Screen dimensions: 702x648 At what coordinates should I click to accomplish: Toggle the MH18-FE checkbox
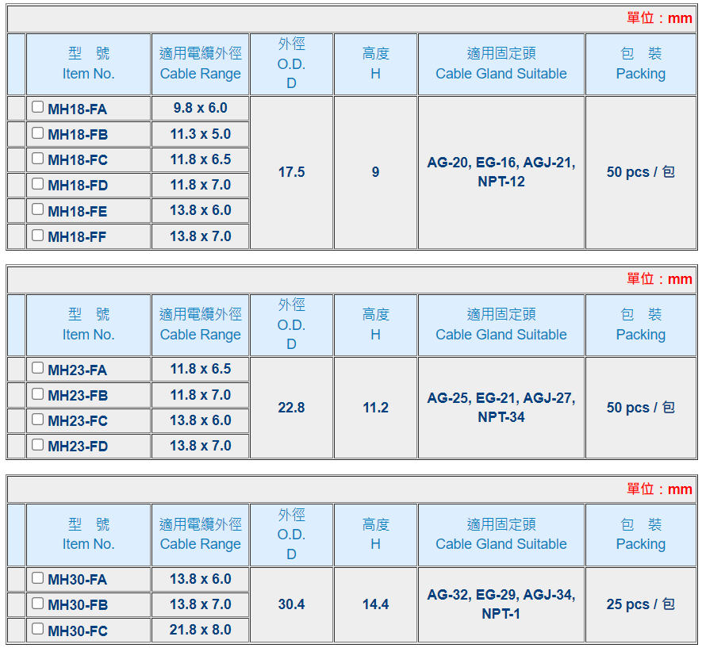pyautogui.click(x=37, y=209)
